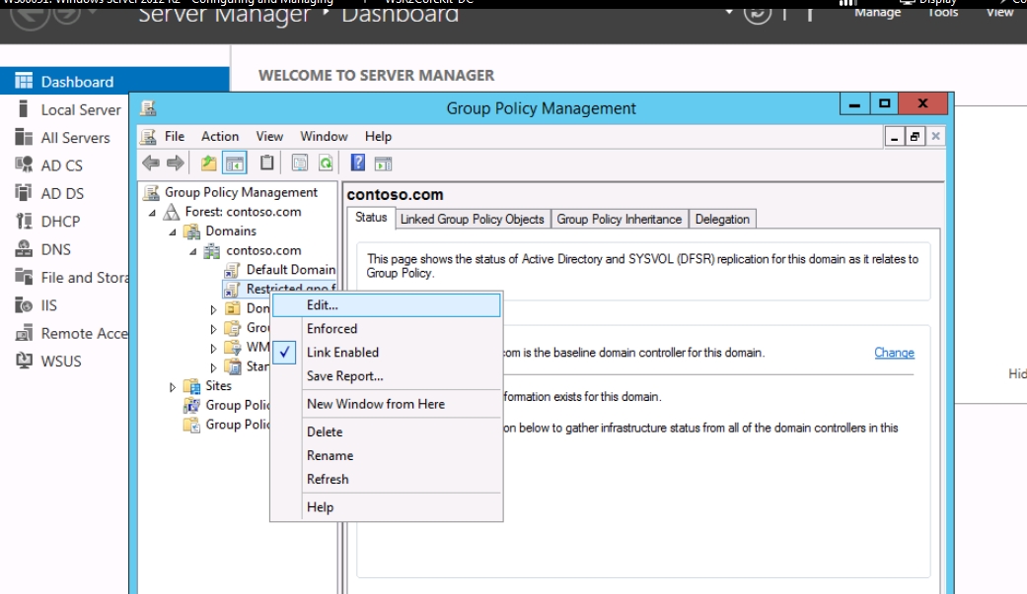Select Delete in the context menu
1027x594 pixels.
click(x=387, y=431)
